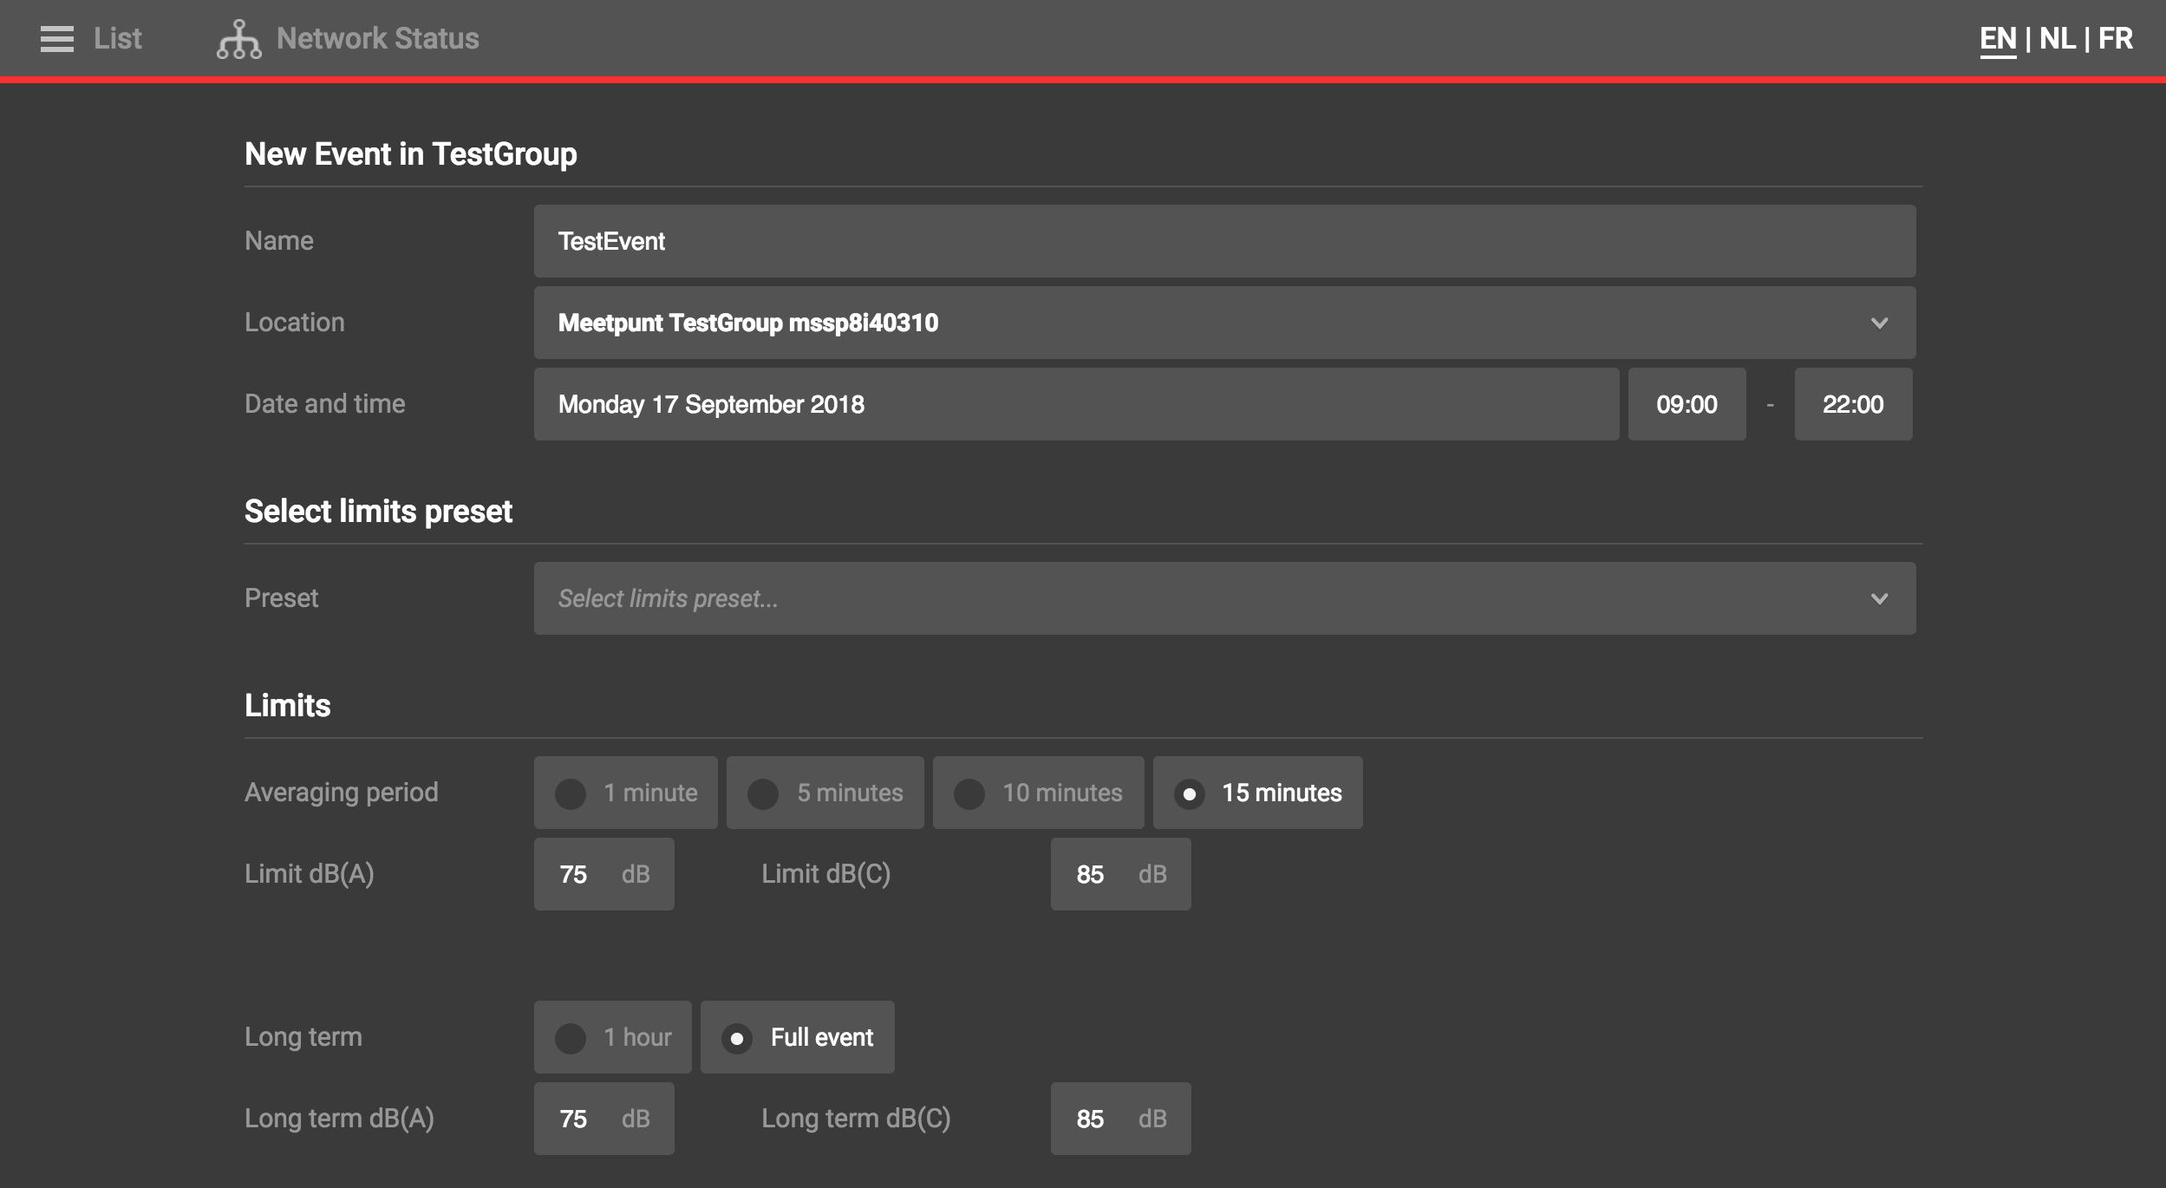Open the hamburger List menu
The height and width of the screenshot is (1188, 2166).
(x=56, y=38)
